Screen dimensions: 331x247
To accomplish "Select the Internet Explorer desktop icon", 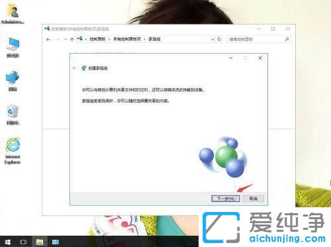I will [13, 151].
